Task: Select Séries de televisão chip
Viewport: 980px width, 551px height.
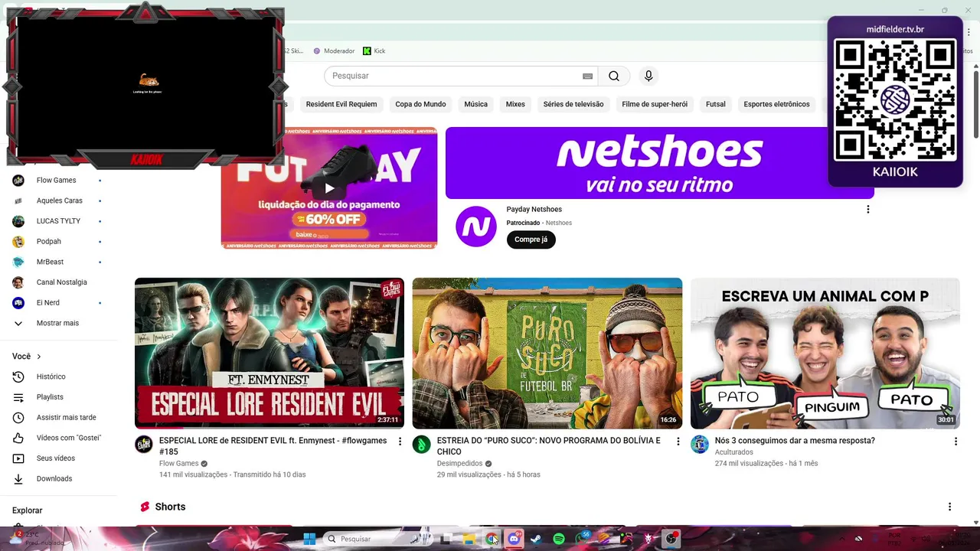Action: click(573, 104)
